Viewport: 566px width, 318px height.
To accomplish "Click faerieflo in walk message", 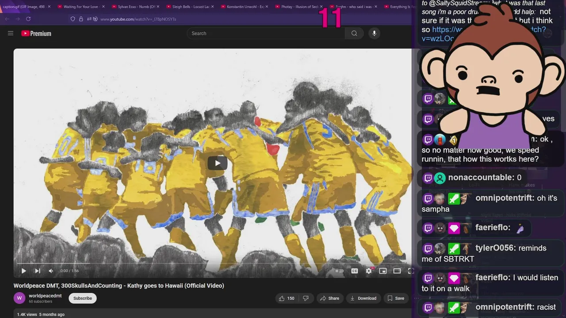I will pyautogui.click(x=492, y=278).
